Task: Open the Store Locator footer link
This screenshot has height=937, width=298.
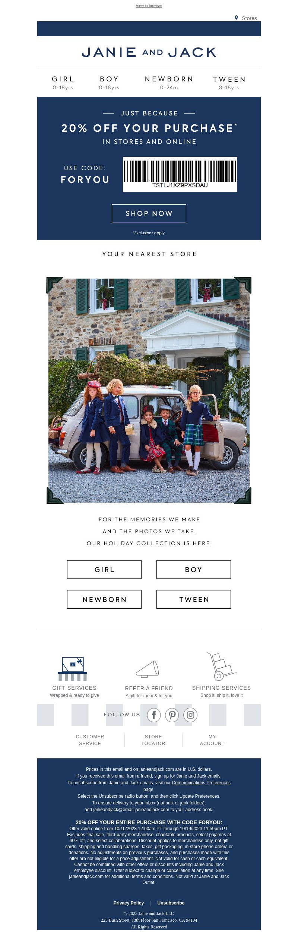Action: (153, 740)
